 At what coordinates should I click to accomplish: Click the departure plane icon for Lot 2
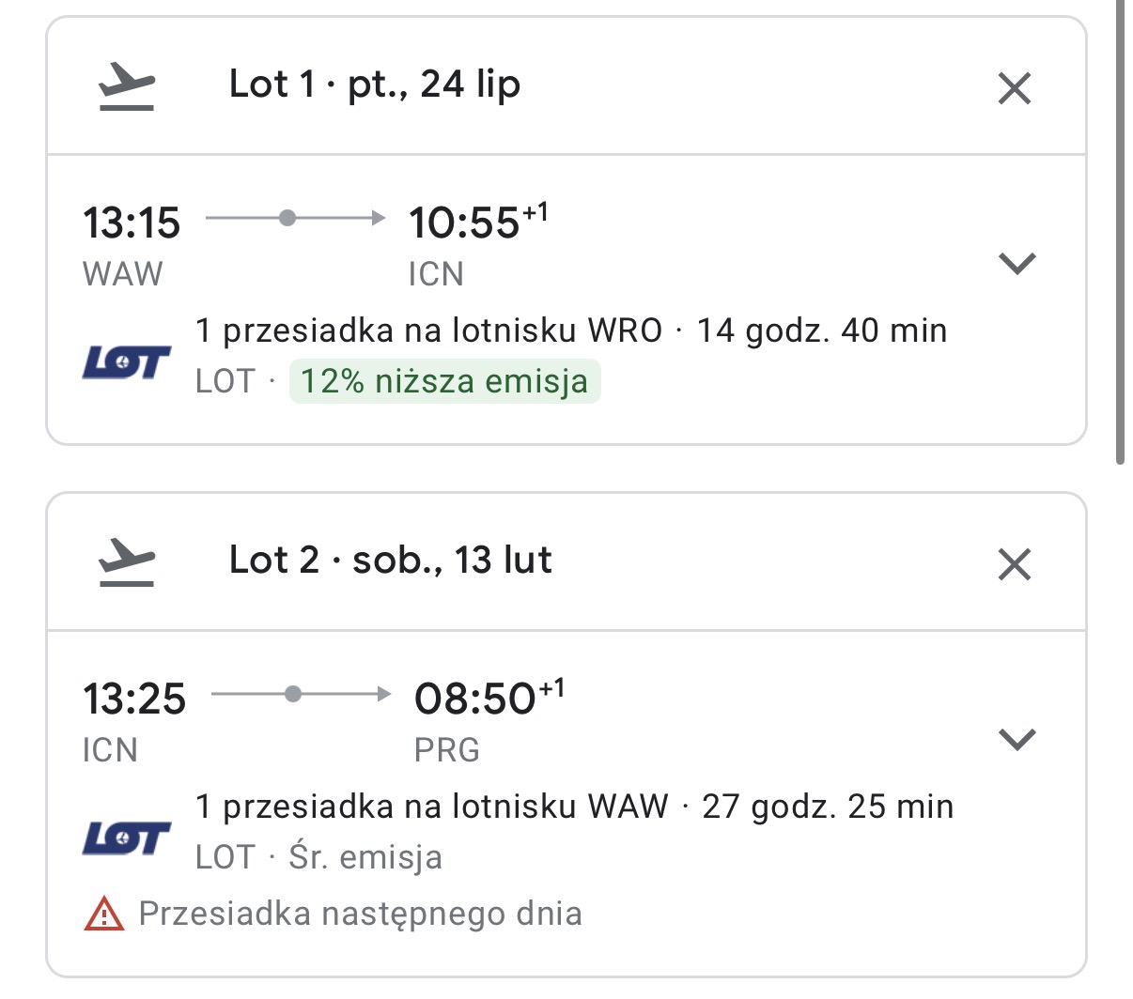127,563
